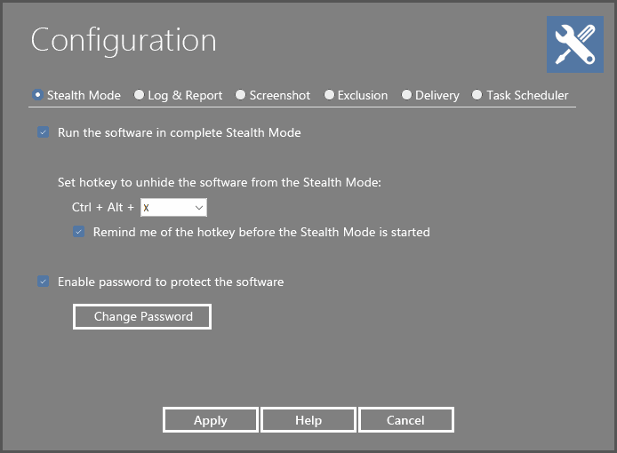Viewport: 617px width, 453px height.
Task: Click the 'Run the software in complete Stealth Mode' label
Action: [179, 132]
